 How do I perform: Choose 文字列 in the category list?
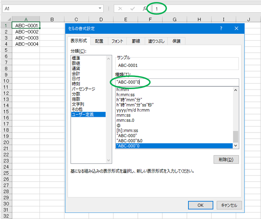88,104
